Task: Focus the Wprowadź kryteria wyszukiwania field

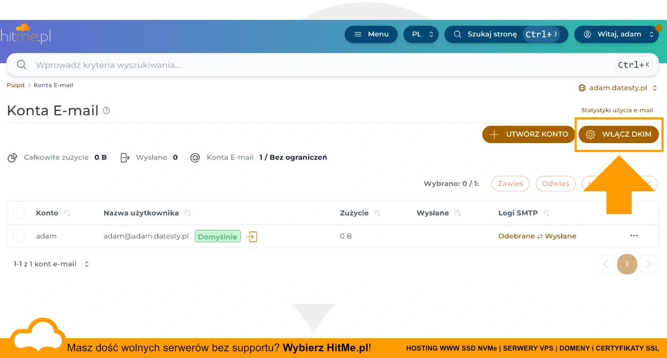Action: (332, 65)
